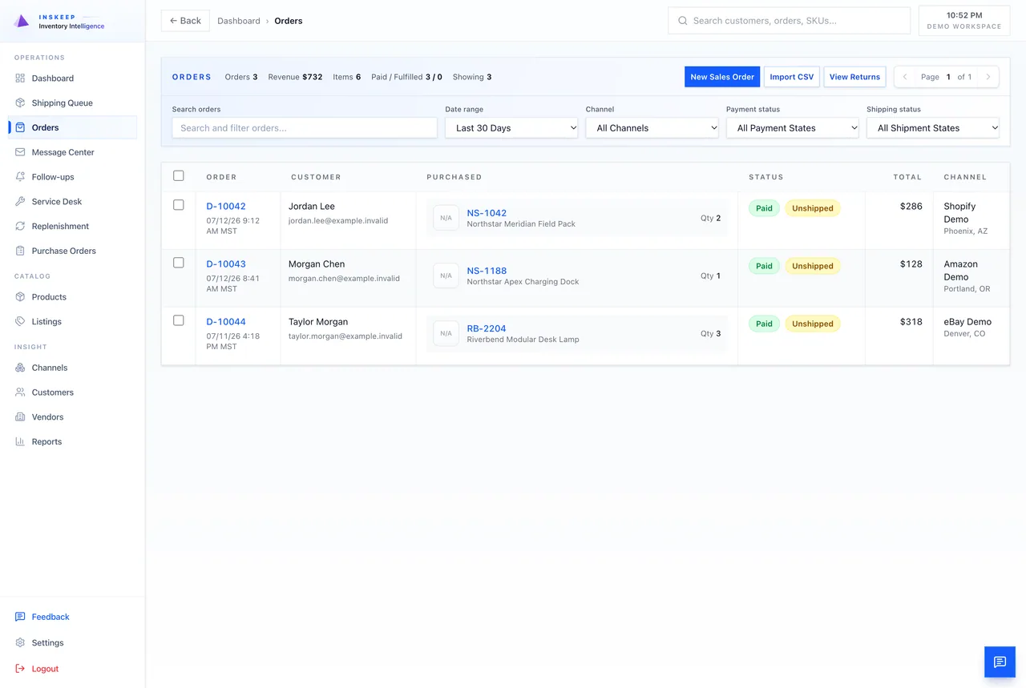Click the Listings tag icon
Screen dimensions: 1026x688
[20, 321]
